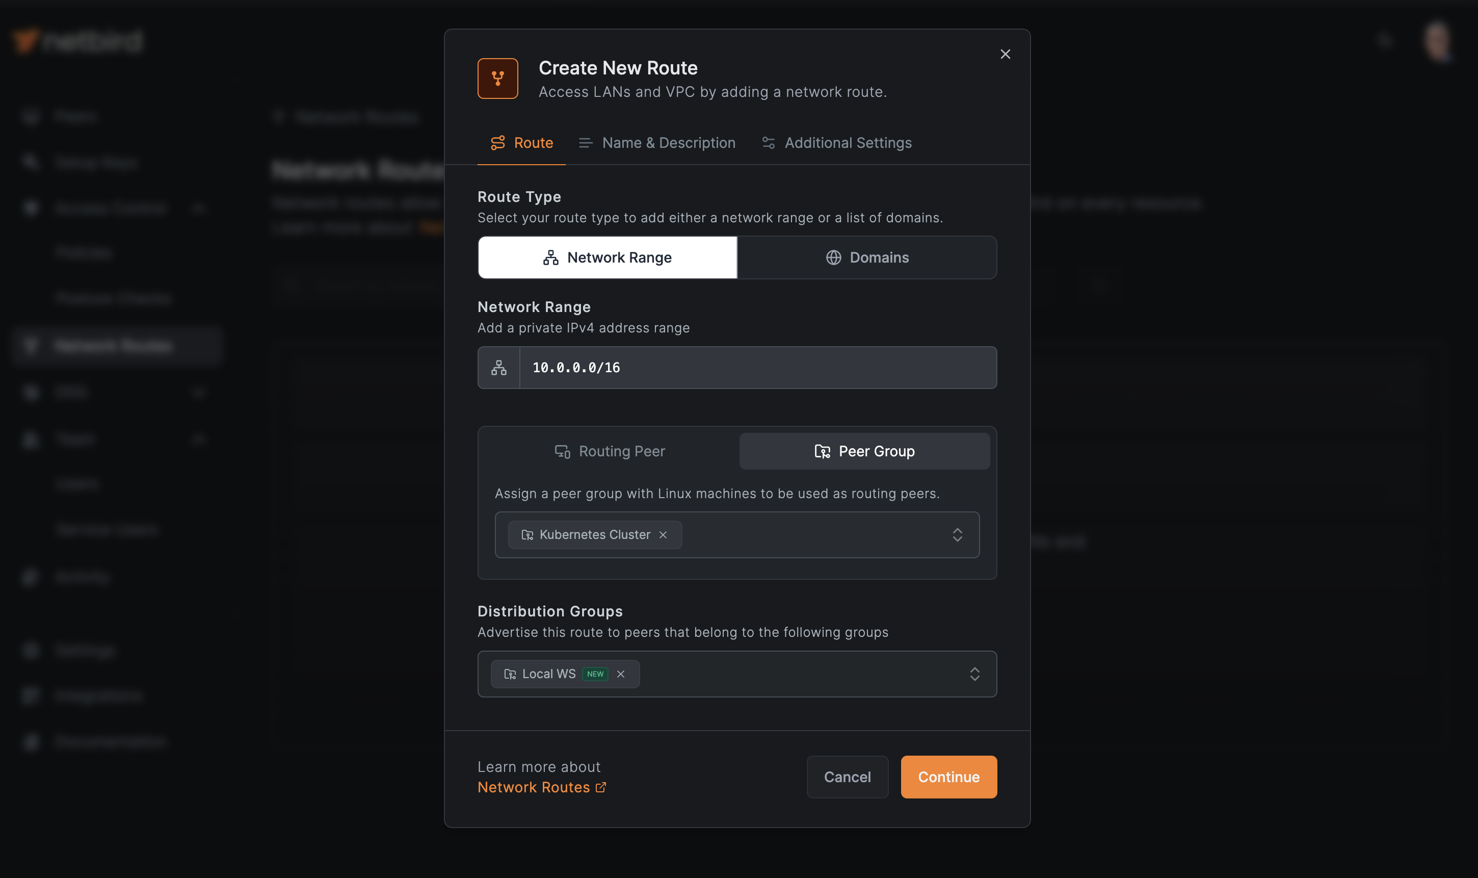The image size is (1478, 878).
Task: Click the folder icon in the Kubernetes Cluster tag
Action: (x=527, y=535)
